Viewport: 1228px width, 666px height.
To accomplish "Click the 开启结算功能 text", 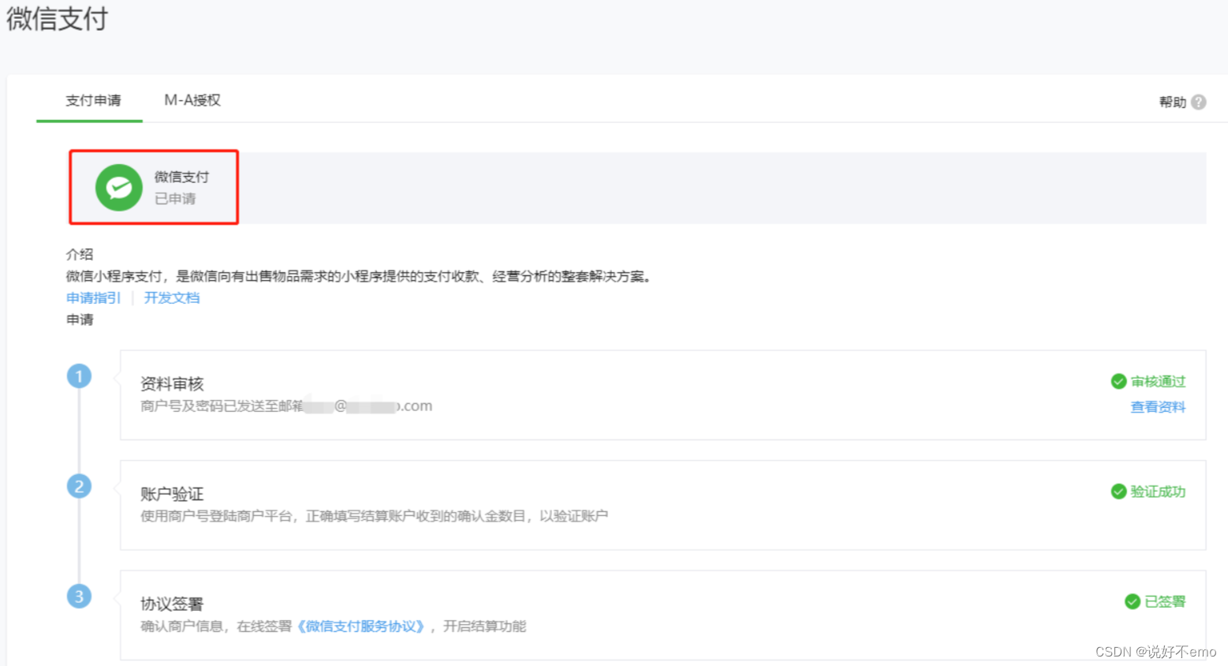I will click(x=484, y=626).
